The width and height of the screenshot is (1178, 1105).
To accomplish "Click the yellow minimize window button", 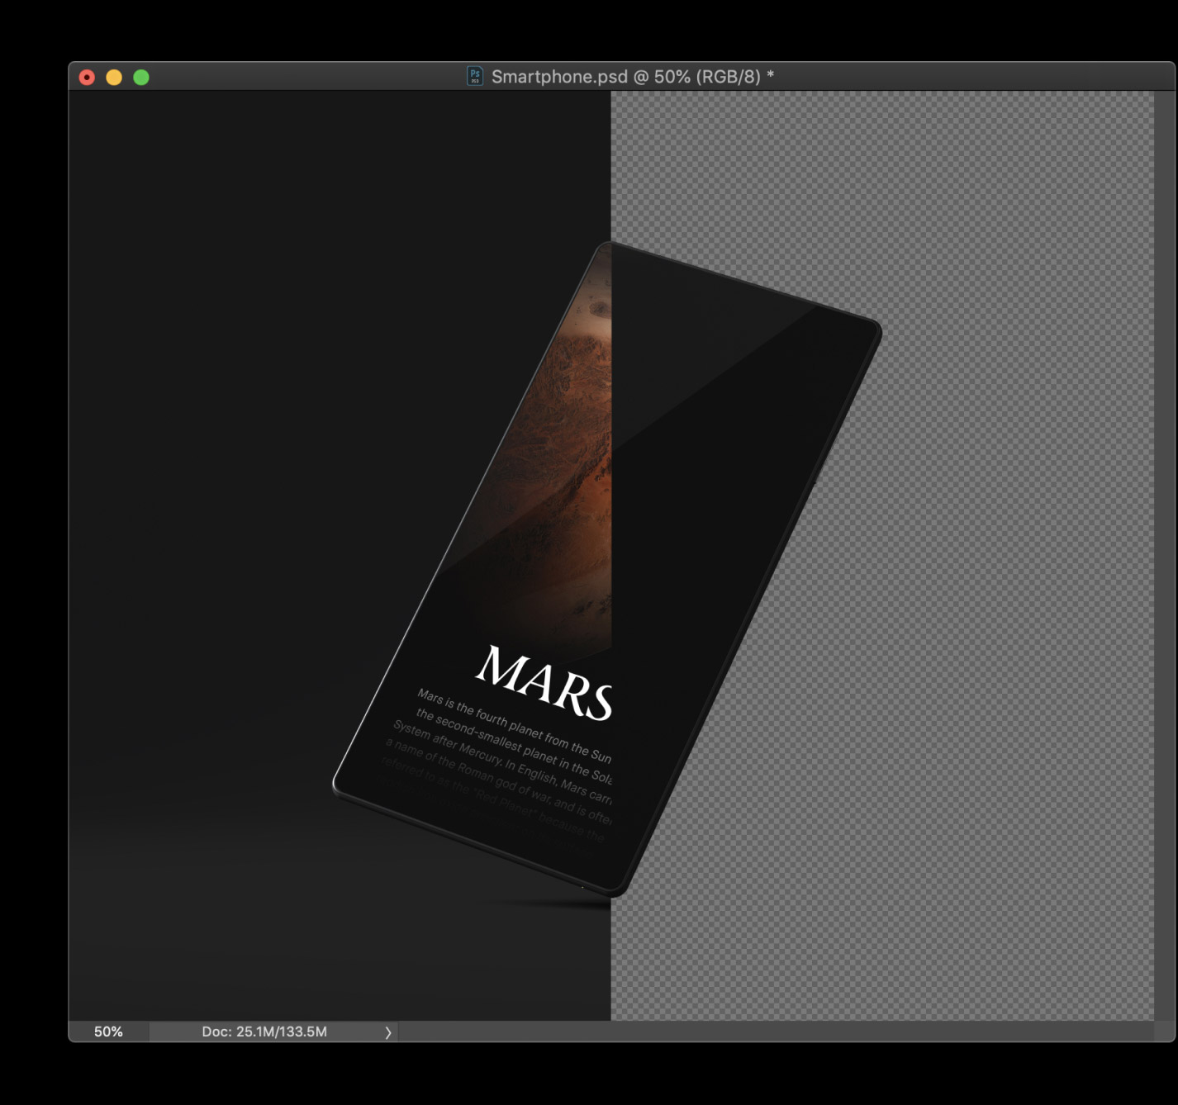I will click(x=114, y=78).
